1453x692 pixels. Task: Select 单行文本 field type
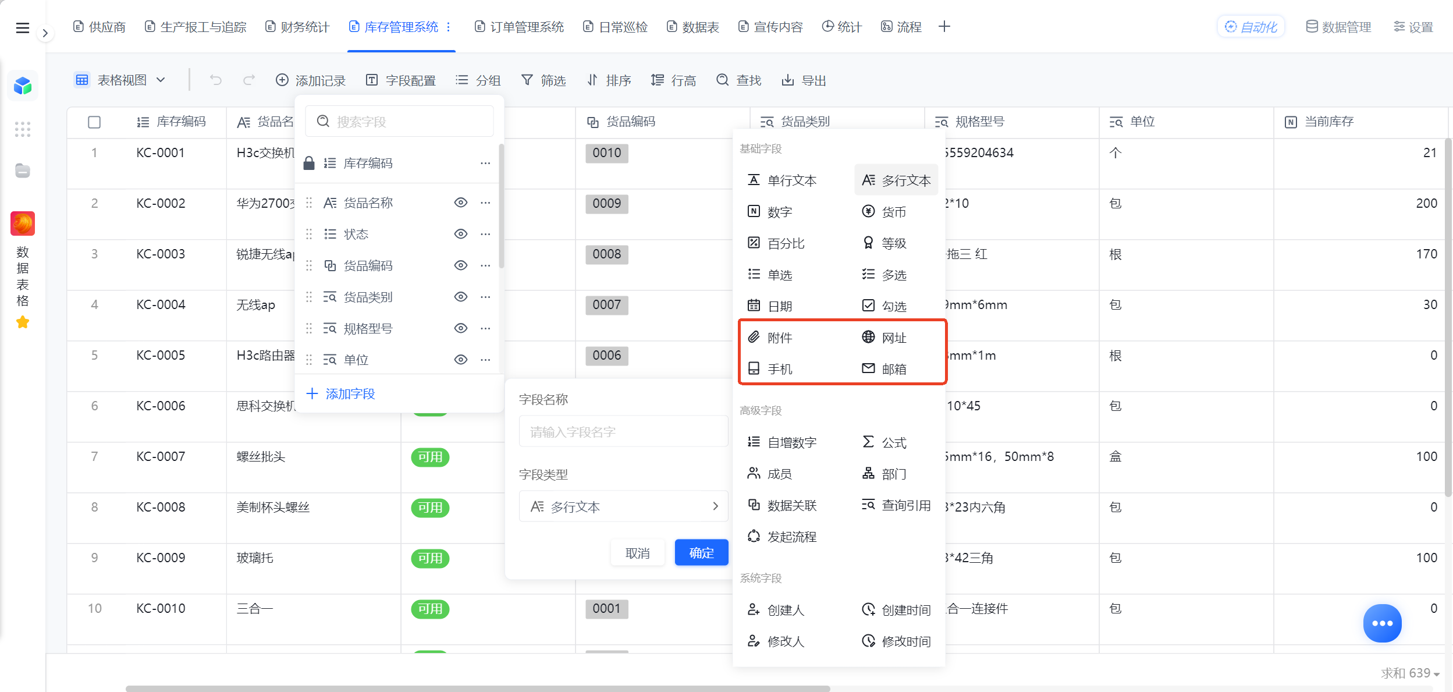point(782,180)
